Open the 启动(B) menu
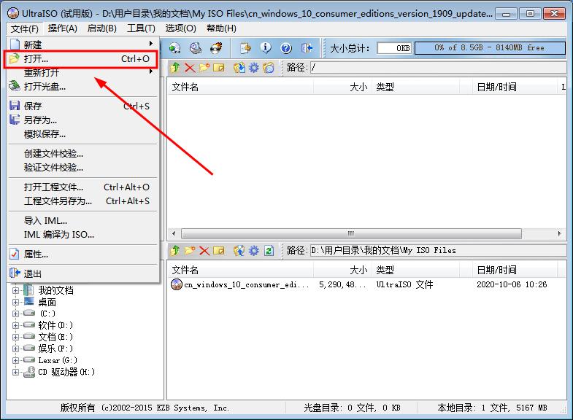Image resolution: width=573 pixels, height=420 pixels. [x=102, y=28]
